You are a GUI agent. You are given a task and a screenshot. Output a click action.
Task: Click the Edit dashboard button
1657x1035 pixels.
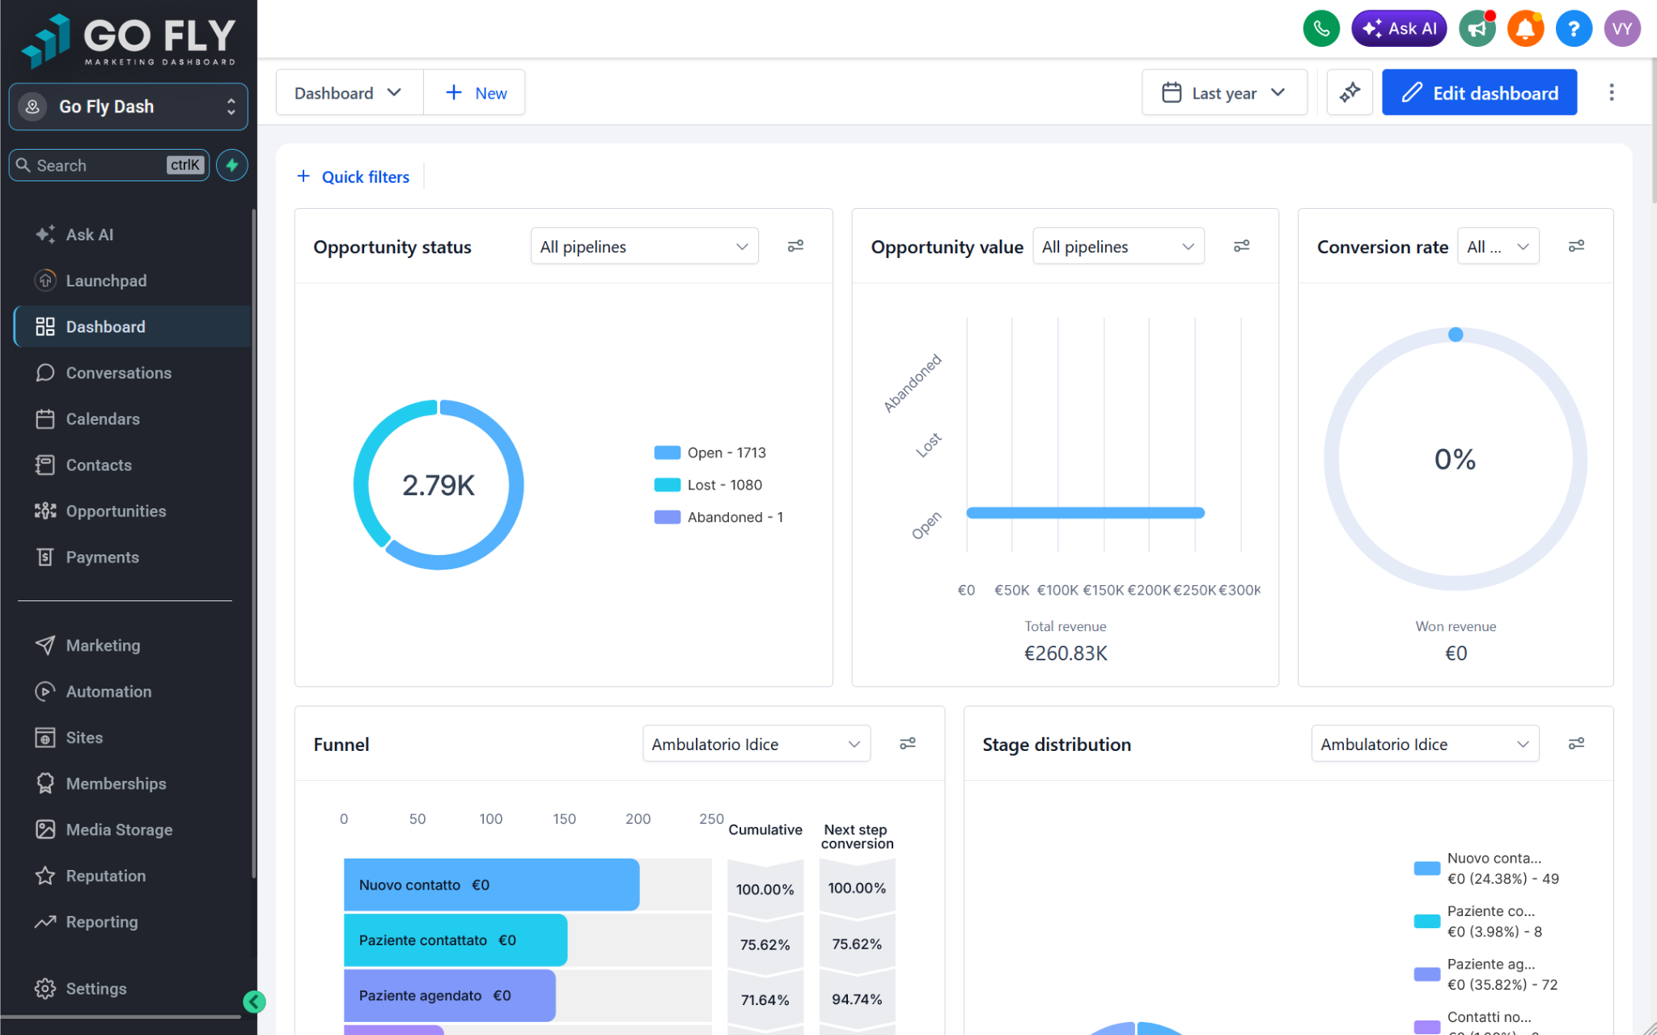click(x=1479, y=92)
